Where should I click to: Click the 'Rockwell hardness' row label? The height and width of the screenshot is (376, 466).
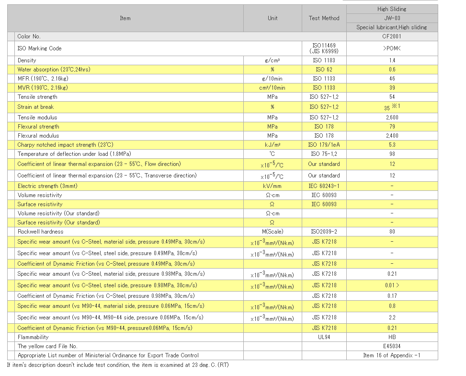pyautogui.click(x=40, y=232)
